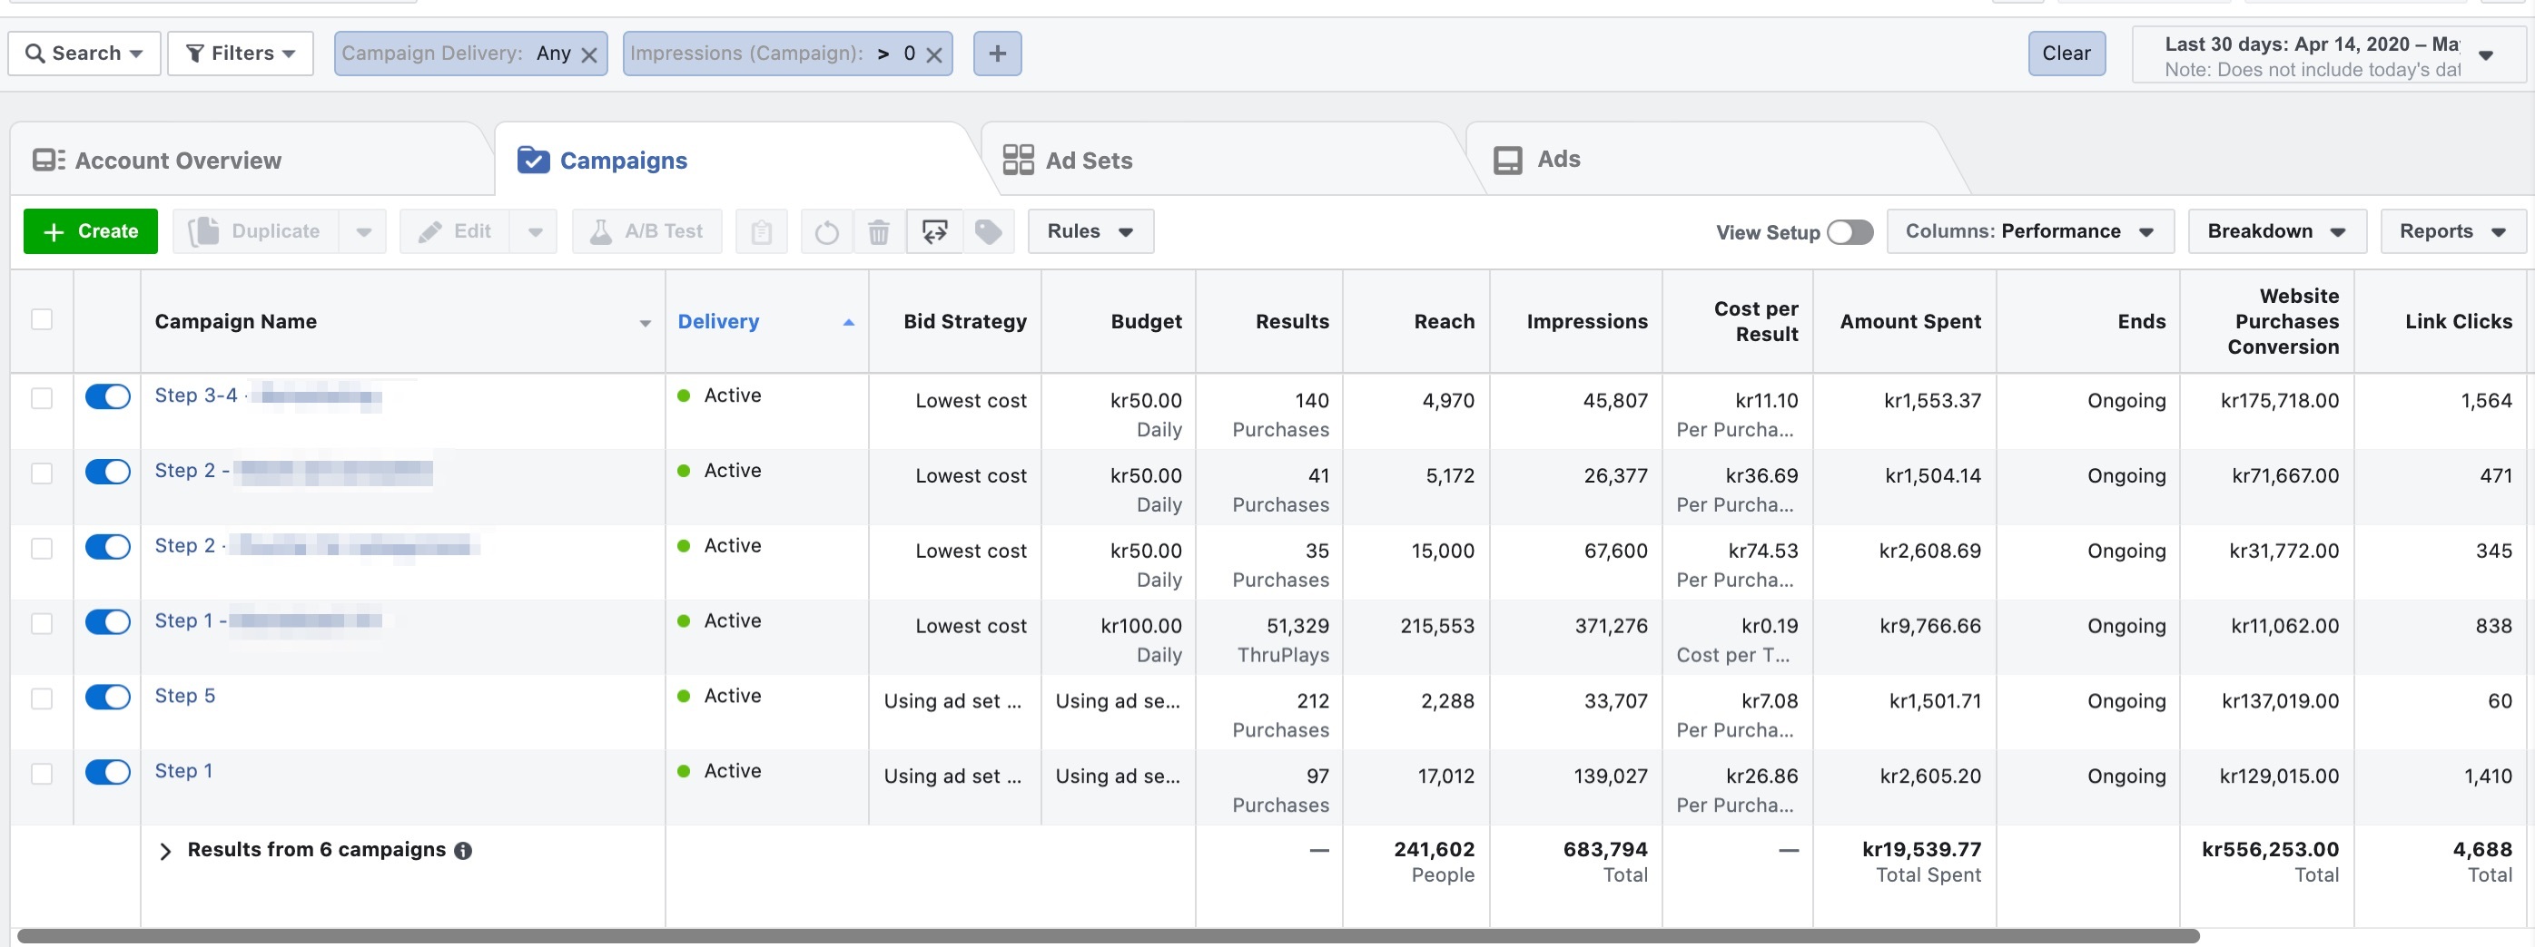This screenshot has height=947, width=2535.
Task: Add a filter with the plus icon
Action: tap(997, 54)
